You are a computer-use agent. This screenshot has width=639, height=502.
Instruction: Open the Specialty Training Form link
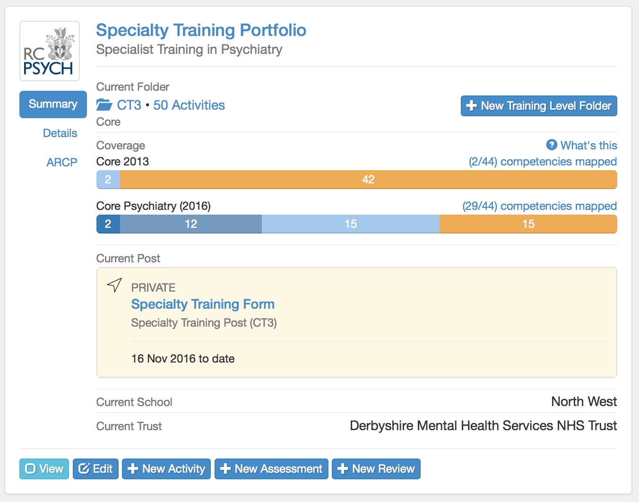coord(203,304)
